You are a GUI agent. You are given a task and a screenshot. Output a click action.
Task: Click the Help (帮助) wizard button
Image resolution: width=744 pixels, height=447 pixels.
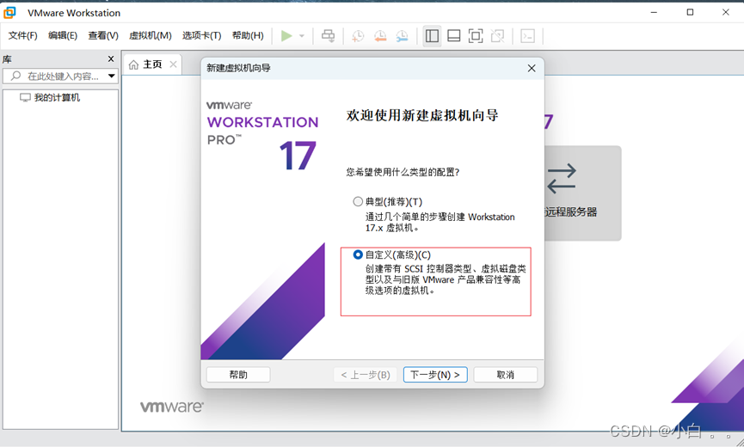point(238,375)
